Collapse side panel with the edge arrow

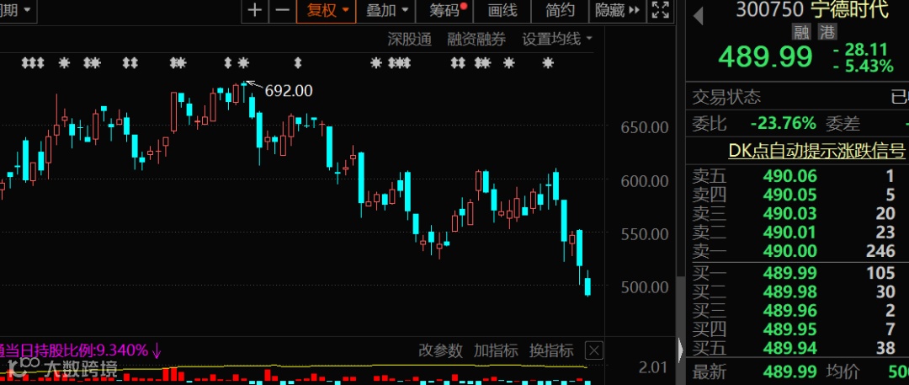pyautogui.click(x=681, y=349)
